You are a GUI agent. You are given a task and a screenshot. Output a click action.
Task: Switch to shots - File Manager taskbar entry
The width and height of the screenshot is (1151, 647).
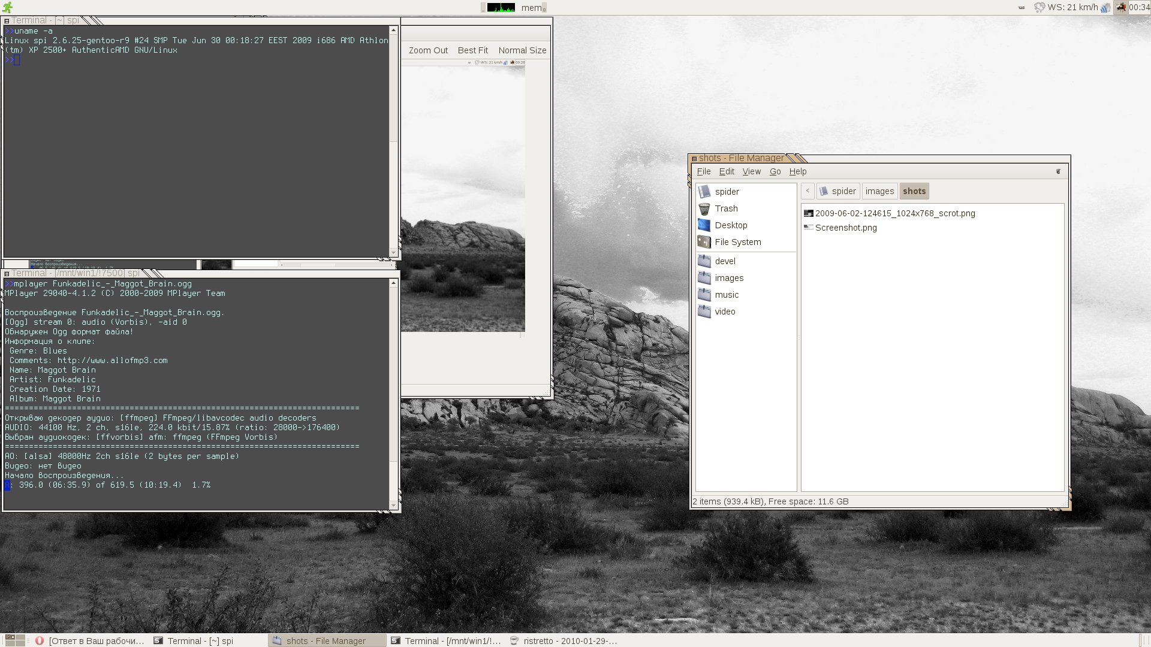pyautogui.click(x=327, y=640)
